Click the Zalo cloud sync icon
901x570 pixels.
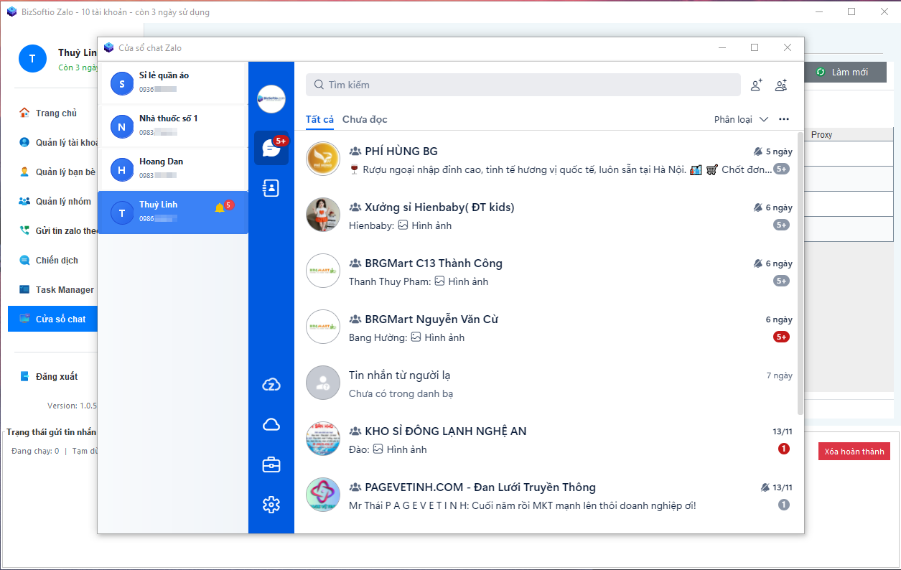(x=271, y=384)
